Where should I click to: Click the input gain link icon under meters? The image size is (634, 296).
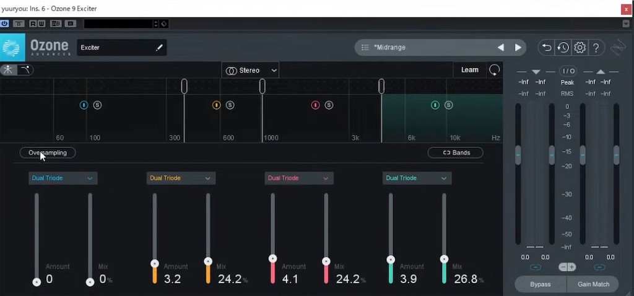[536, 268]
